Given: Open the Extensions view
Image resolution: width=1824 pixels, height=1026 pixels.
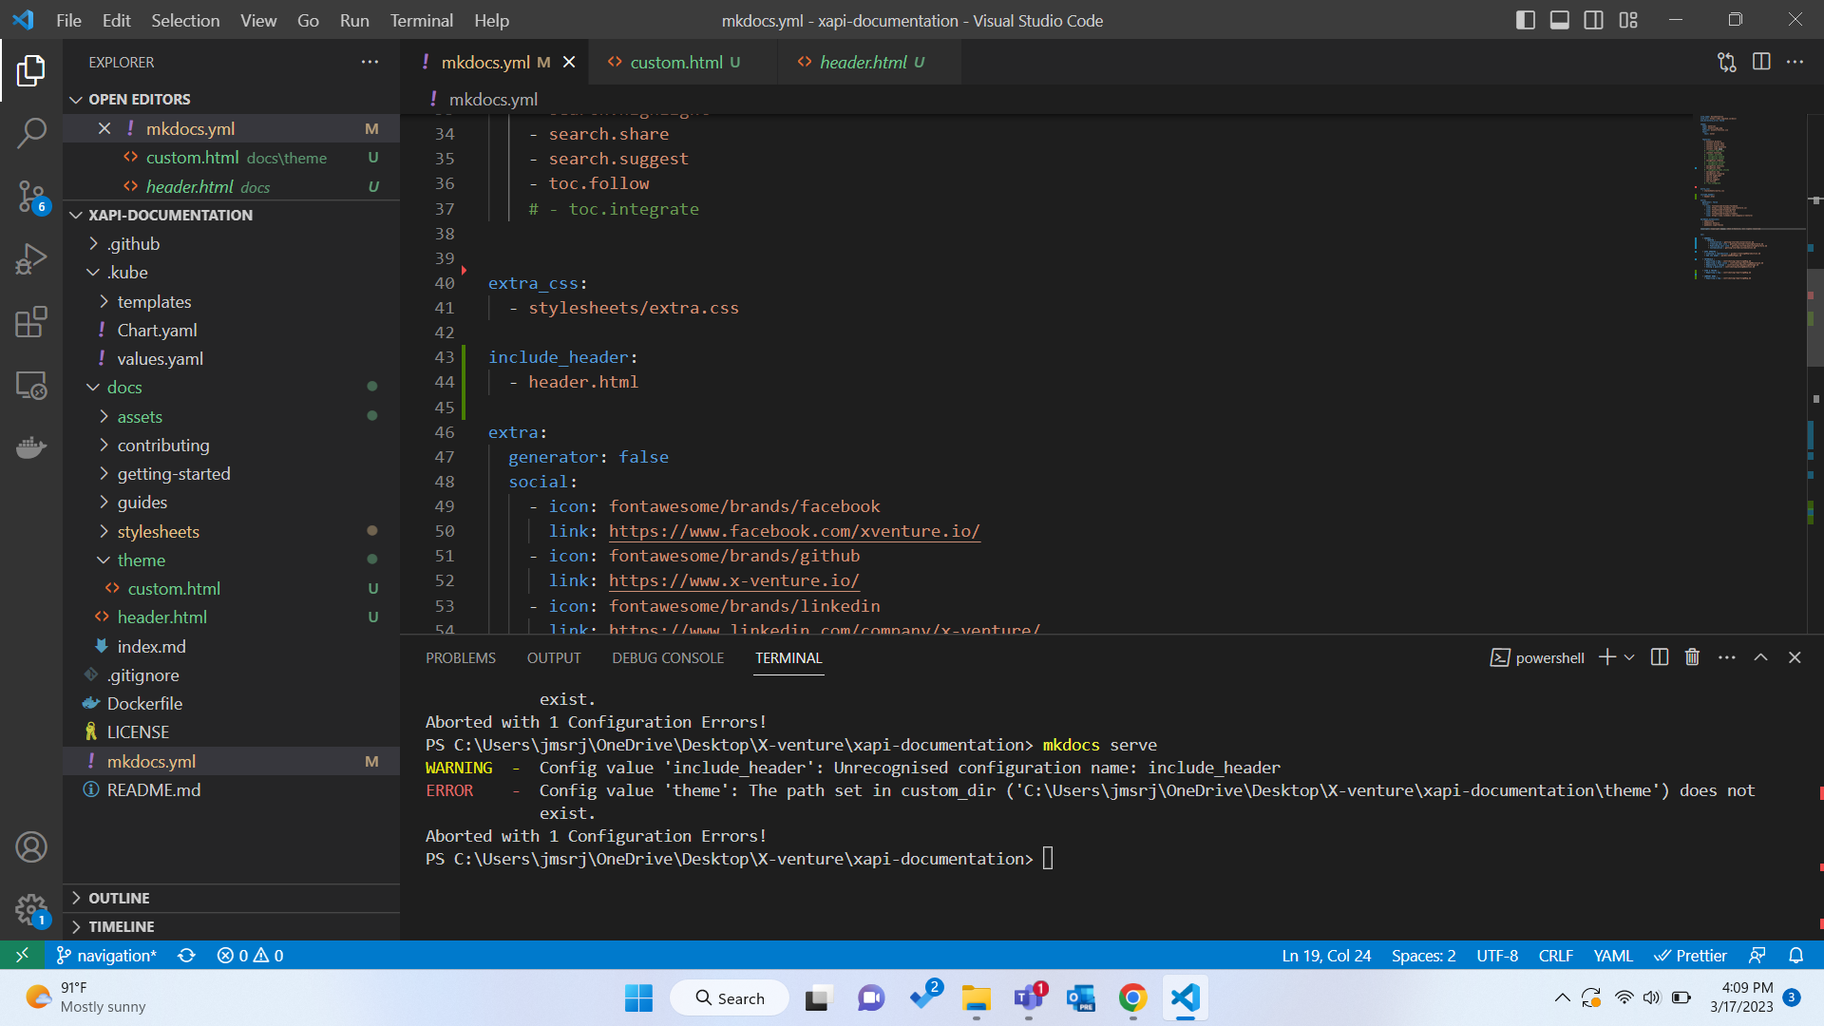Looking at the screenshot, I should pos(30,322).
